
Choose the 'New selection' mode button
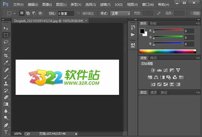click(x=22, y=14)
